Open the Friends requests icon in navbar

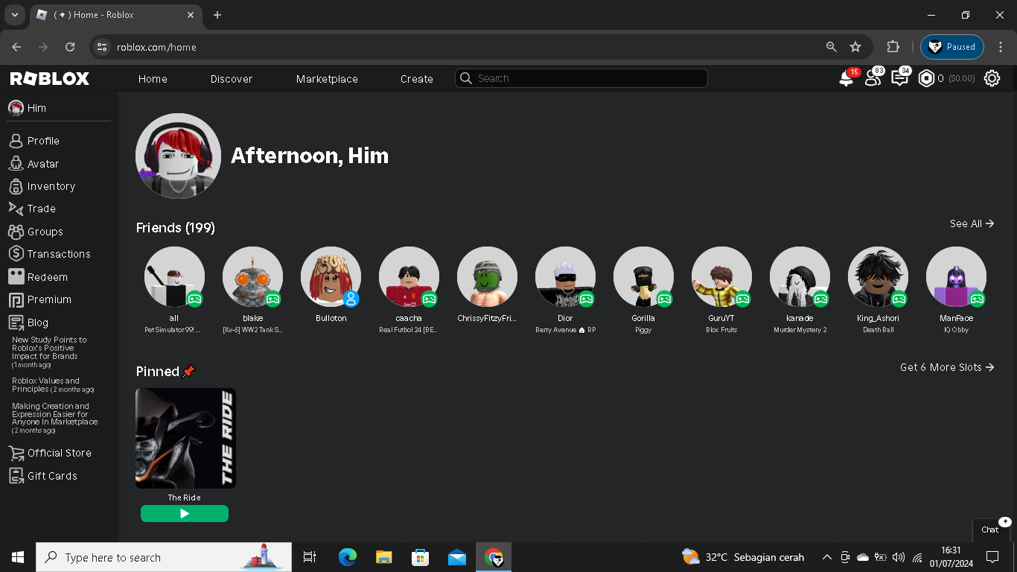(873, 78)
